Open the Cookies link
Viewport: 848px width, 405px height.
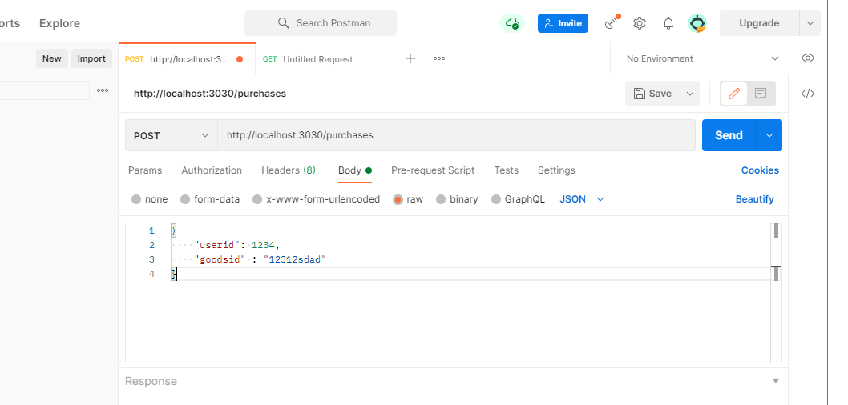pyautogui.click(x=760, y=170)
